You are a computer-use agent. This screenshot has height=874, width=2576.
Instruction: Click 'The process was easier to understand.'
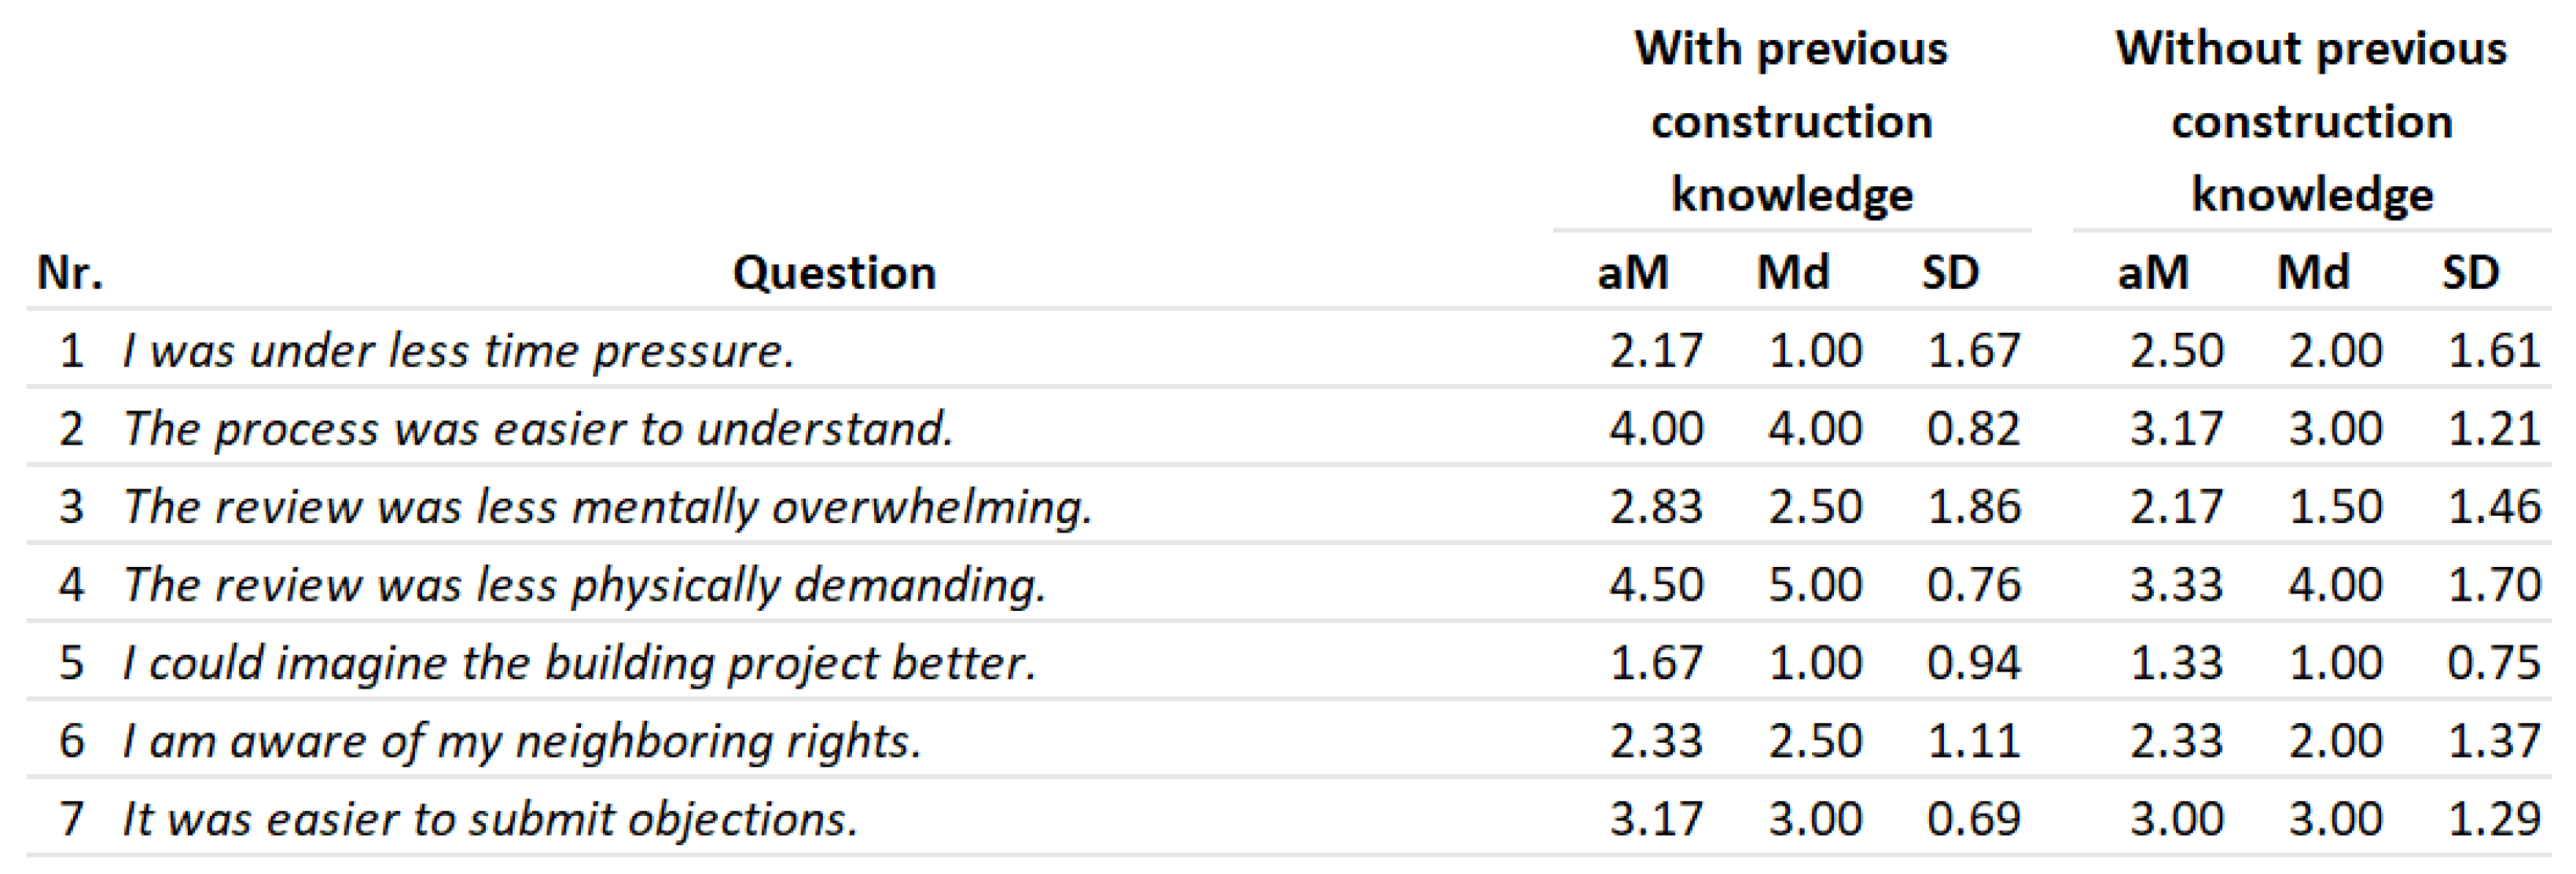pyautogui.click(x=537, y=429)
